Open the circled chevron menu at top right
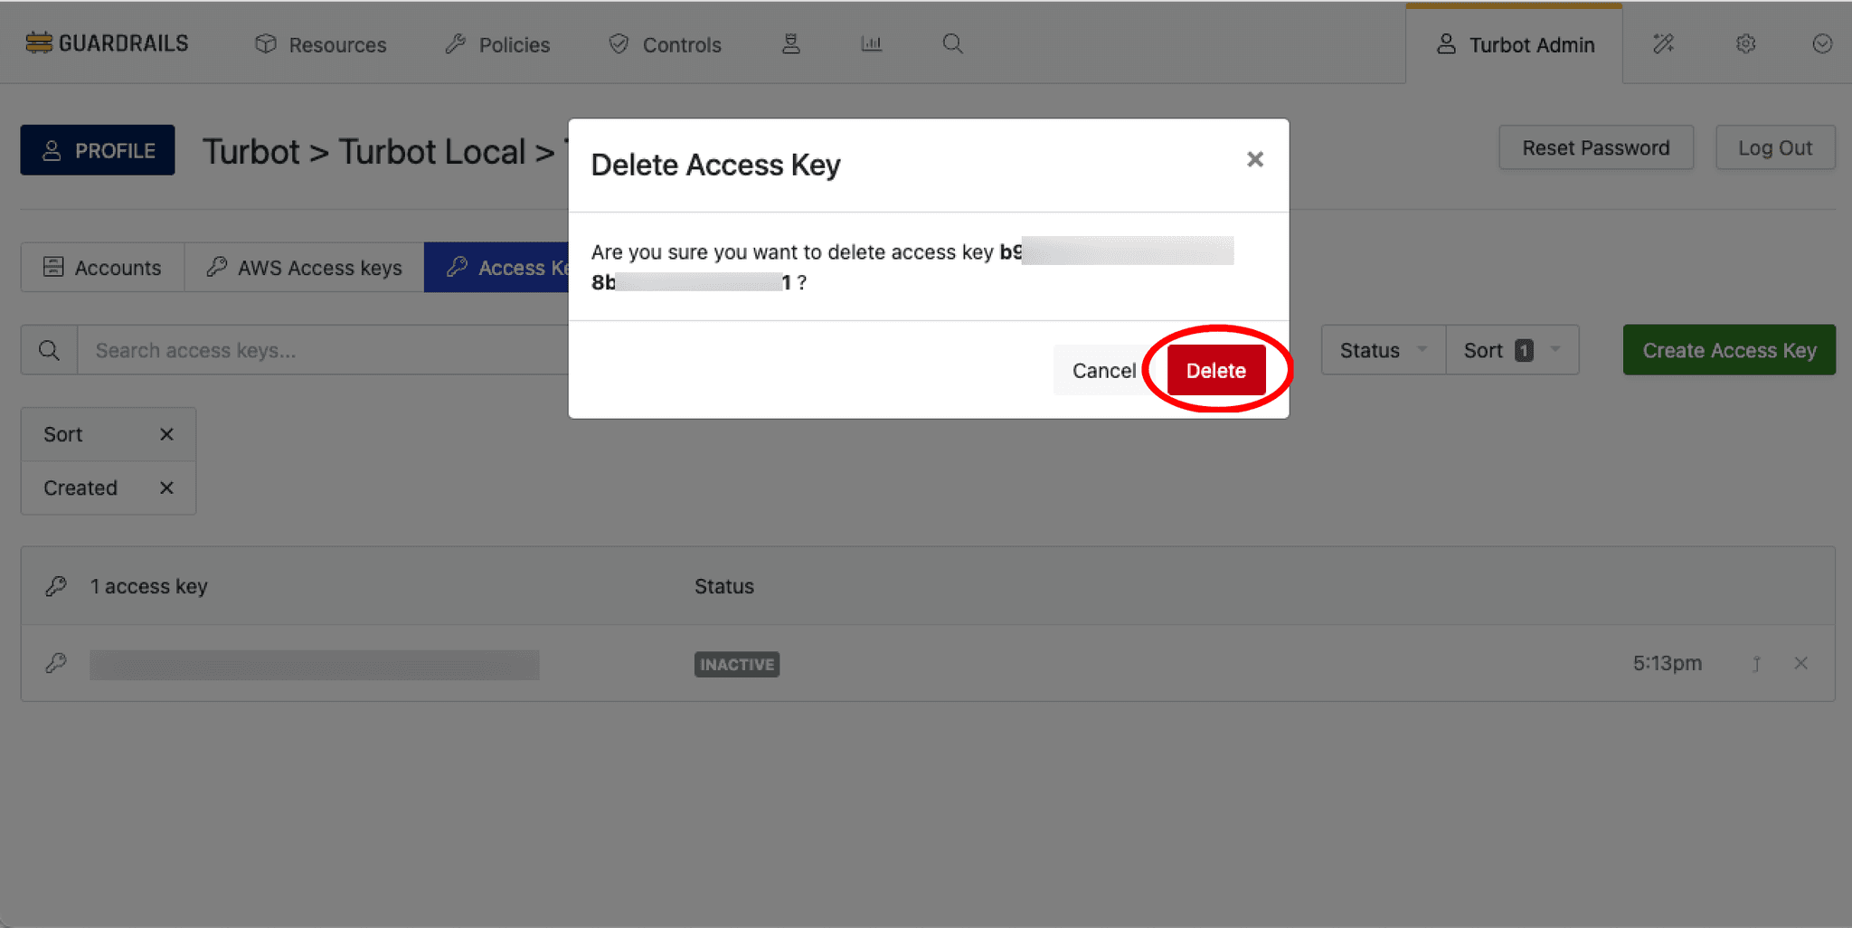This screenshot has height=928, width=1852. pos(1821,43)
